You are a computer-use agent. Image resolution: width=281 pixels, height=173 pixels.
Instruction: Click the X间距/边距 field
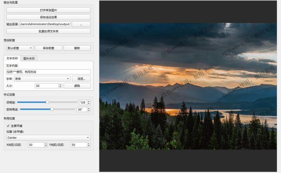[36, 144]
